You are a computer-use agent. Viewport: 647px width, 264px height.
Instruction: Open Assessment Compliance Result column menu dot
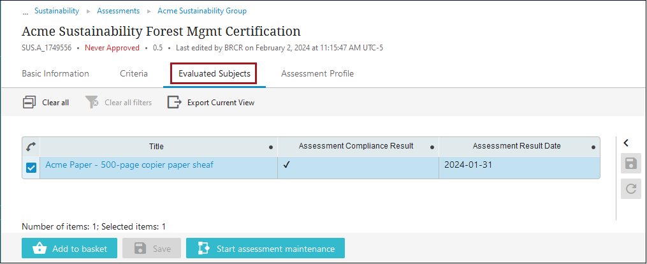[432, 147]
